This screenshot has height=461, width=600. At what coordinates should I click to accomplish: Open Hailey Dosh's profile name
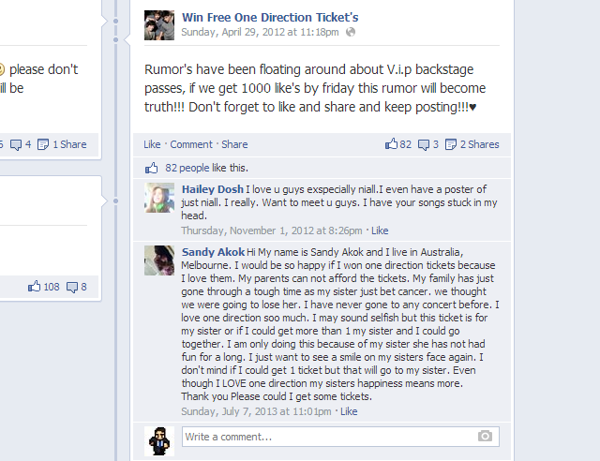[x=213, y=189]
